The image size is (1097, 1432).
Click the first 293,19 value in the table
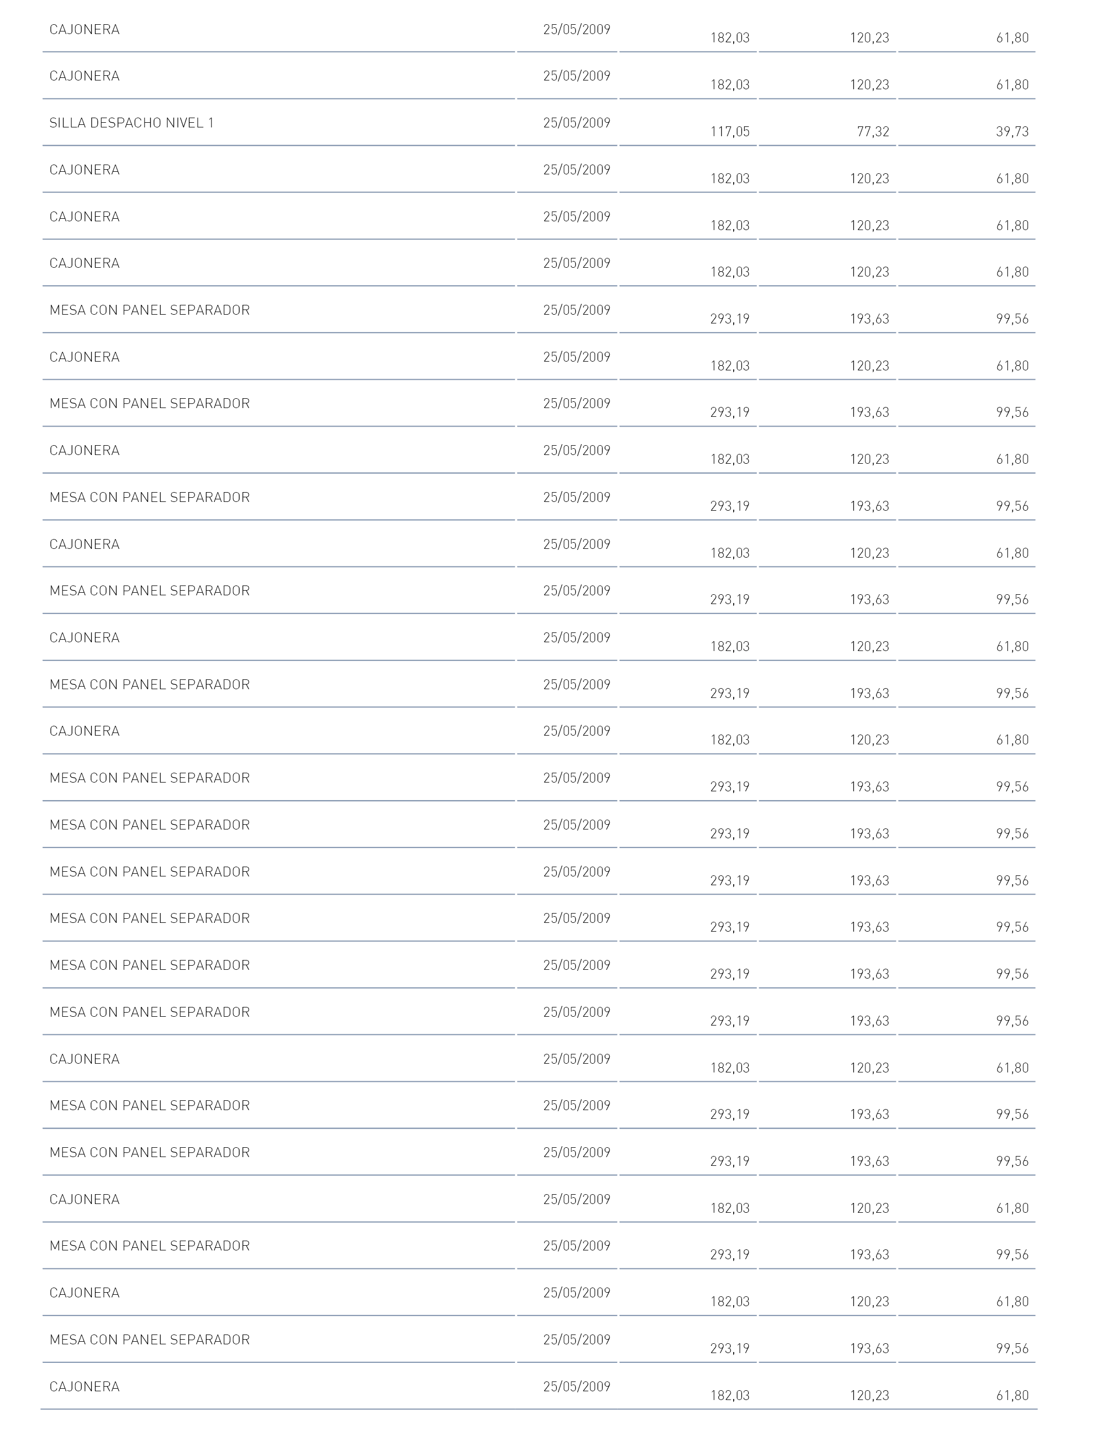pyautogui.click(x=730, y=319)
